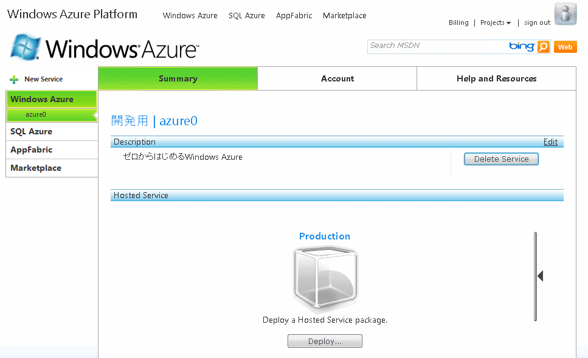
Task: Select Windows Azure in the top navigation
Action: tap(190, 15)
